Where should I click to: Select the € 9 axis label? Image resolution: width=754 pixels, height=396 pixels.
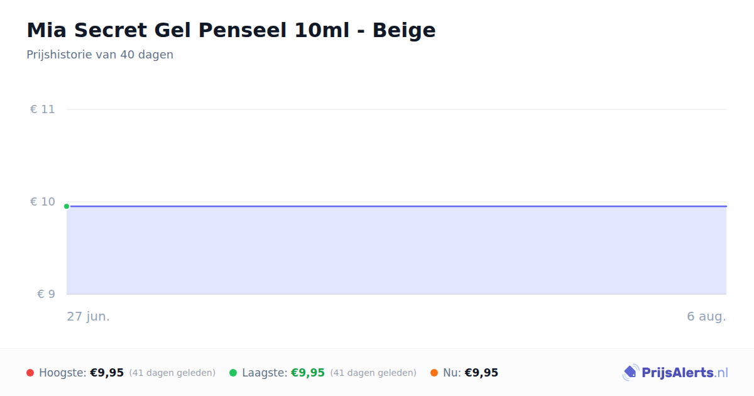tap(46, 294)
